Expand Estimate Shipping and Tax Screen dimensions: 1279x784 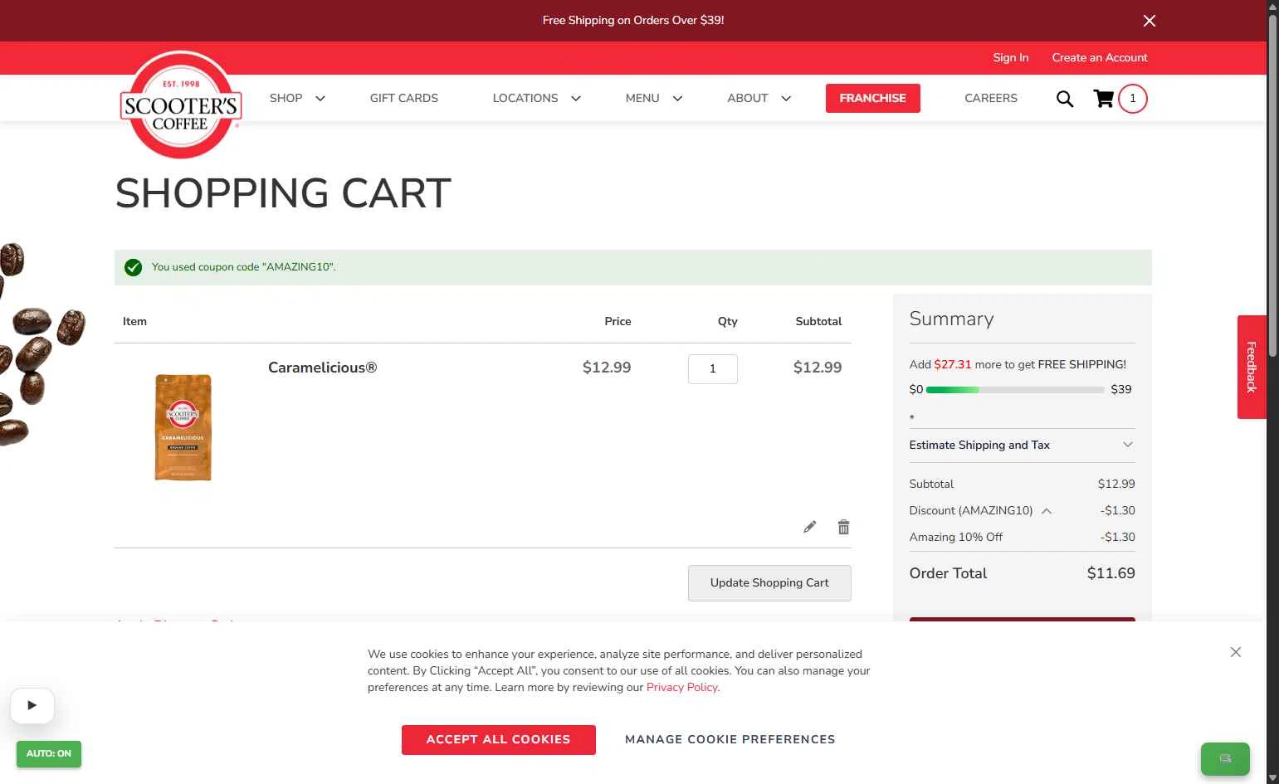1022,446
